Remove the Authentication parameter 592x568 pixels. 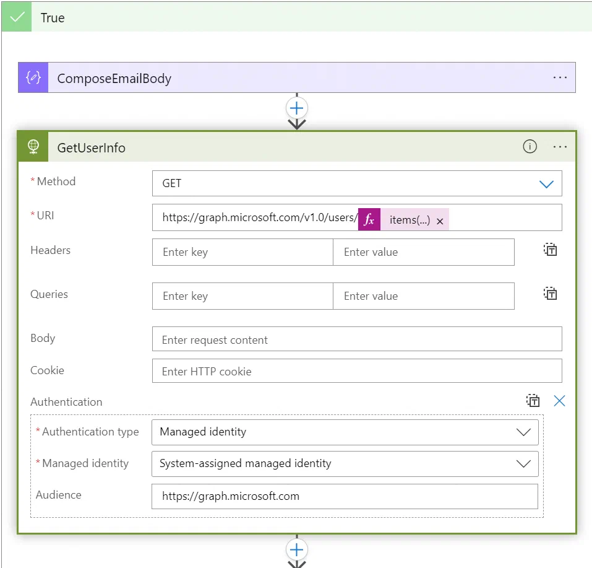point(559,401)
